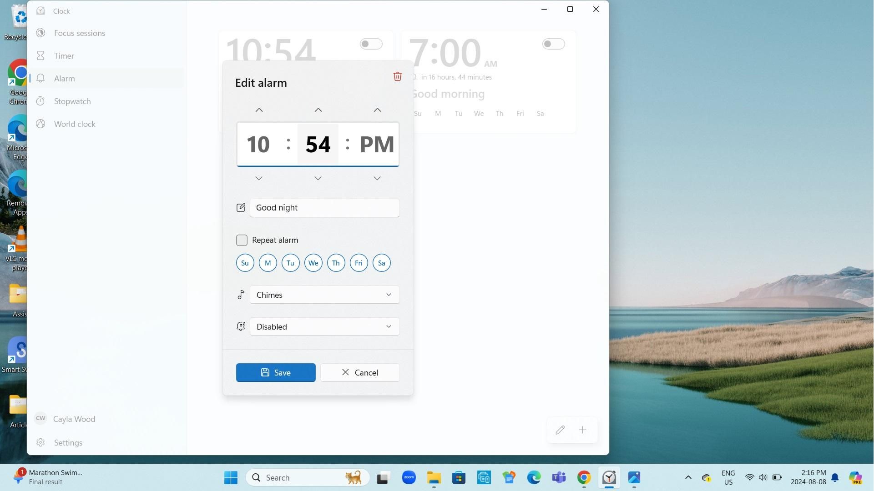Open the Disabled snooze time dropdown
This screenshot has height=491, width=874.
tap(324, 326)
